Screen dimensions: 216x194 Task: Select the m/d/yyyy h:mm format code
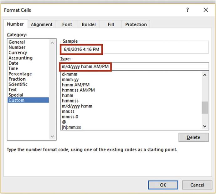coord(77,106)
